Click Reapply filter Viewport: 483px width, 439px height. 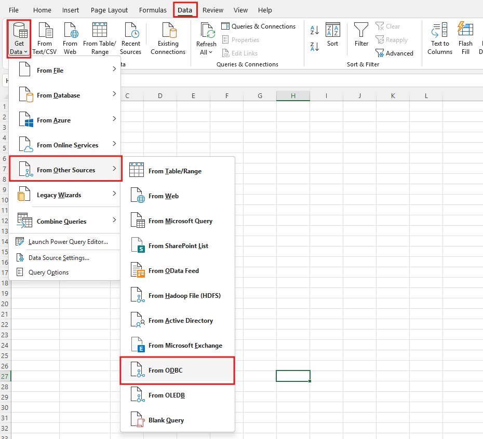point(392,40)
